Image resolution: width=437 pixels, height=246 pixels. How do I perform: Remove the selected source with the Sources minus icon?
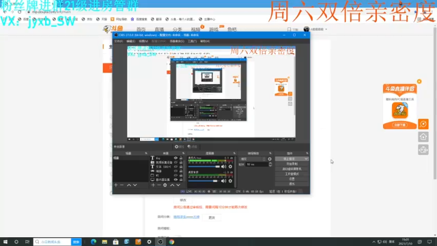click(x=159, y=185)
